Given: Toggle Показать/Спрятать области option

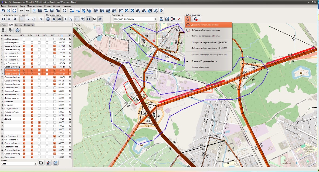Looking at the screenshot, I should 209,61.
